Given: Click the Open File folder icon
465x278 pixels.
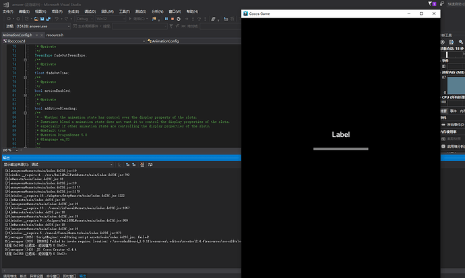Looking at the screenshot, I should coord(36,19).
